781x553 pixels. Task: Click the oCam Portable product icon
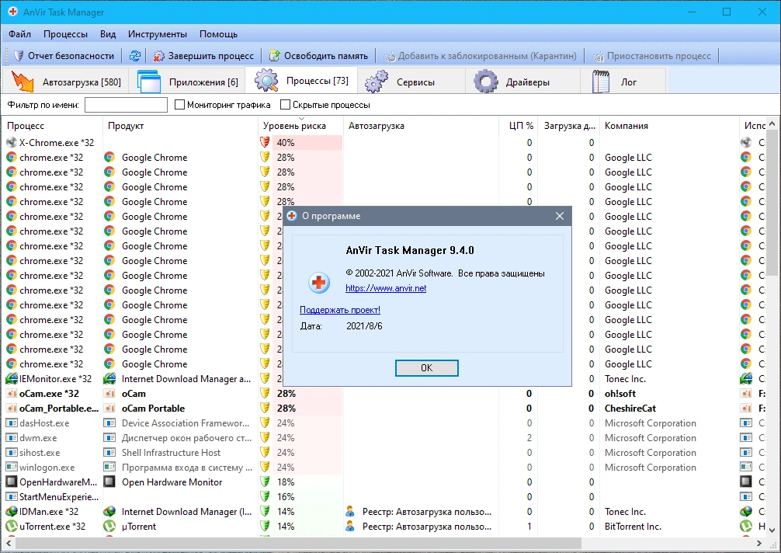(109, 409)
